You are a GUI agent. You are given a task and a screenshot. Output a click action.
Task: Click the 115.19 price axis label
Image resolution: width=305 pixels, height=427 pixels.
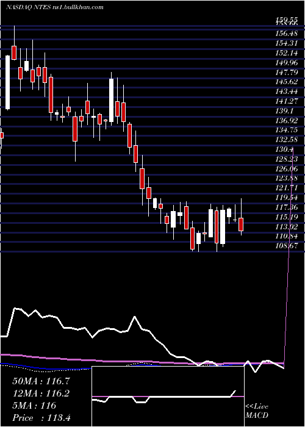(287, 217)
